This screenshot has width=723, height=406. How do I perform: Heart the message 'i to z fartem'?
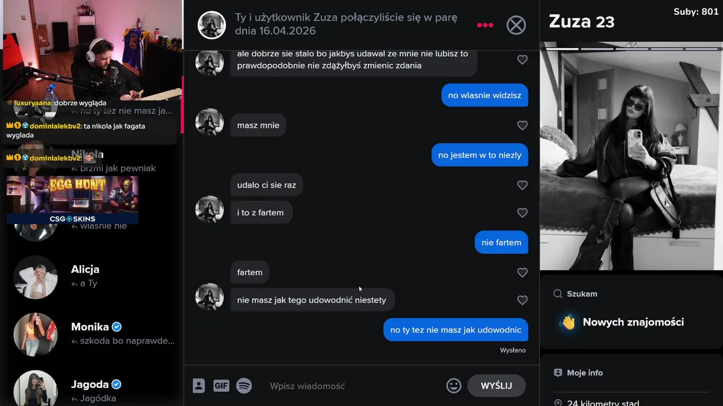tap(522, 213)
